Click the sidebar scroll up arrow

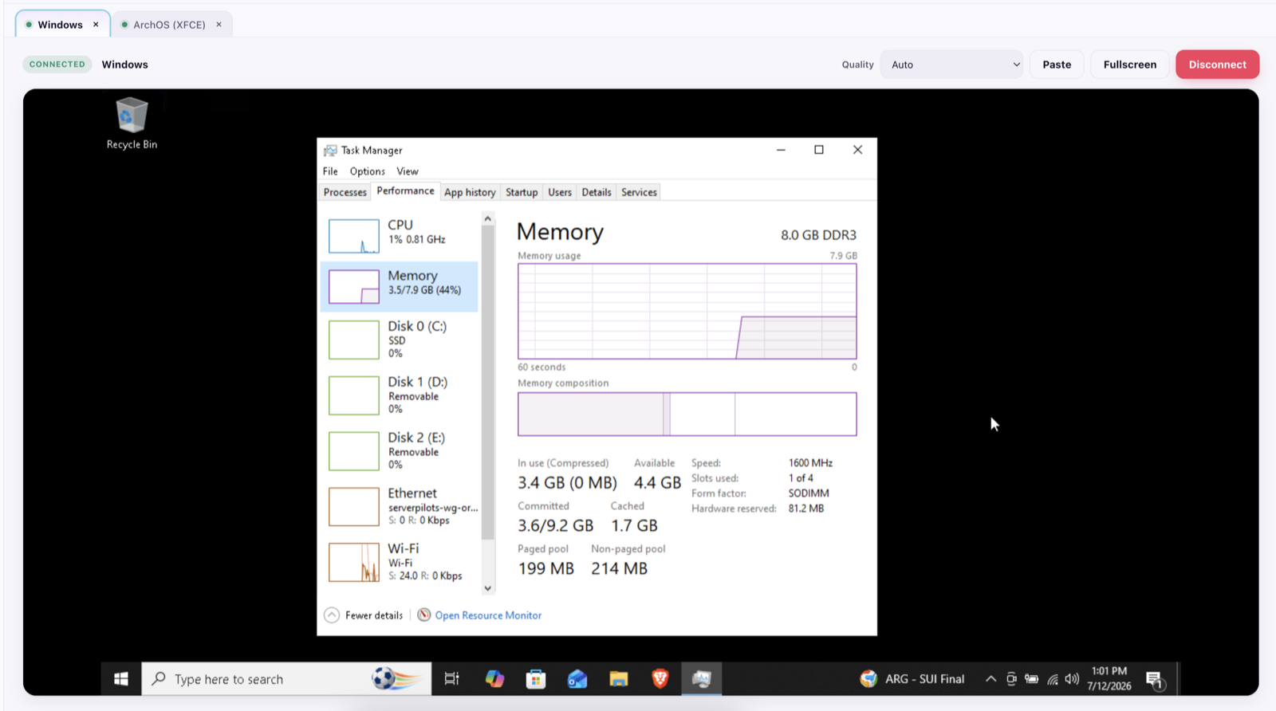488,218
